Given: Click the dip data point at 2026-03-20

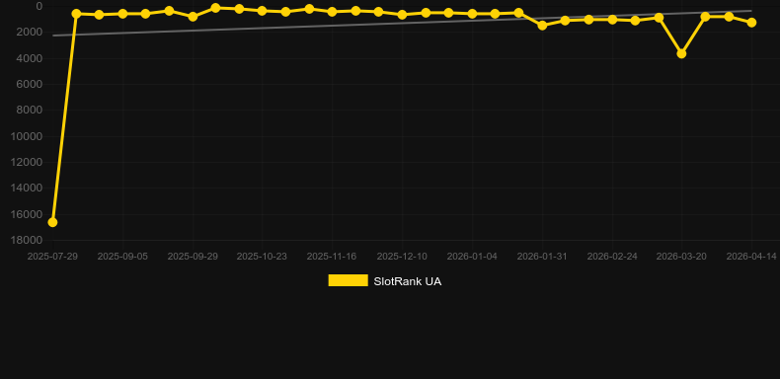Looking at the screenshot, I should click(681, 53).
